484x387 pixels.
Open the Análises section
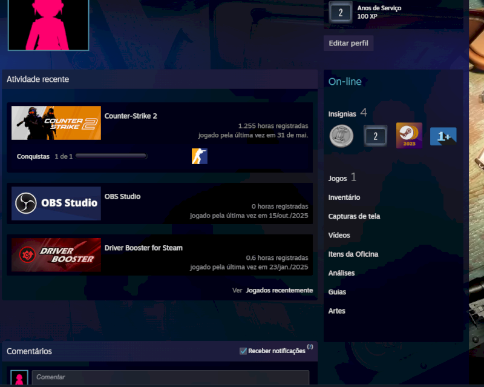(x=341, y=273)
